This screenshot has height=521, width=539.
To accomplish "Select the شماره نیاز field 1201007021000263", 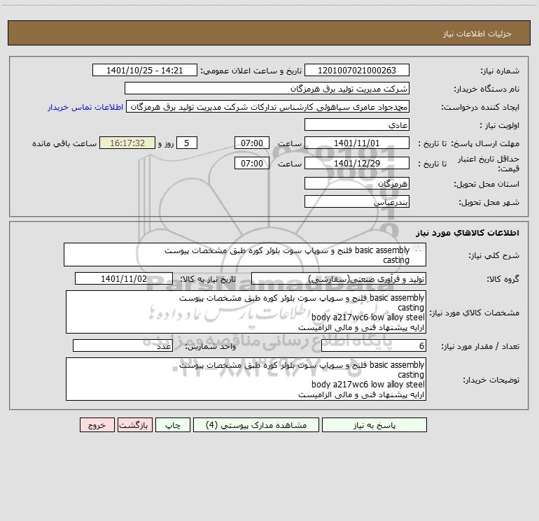I will click(x=357, y=70).
